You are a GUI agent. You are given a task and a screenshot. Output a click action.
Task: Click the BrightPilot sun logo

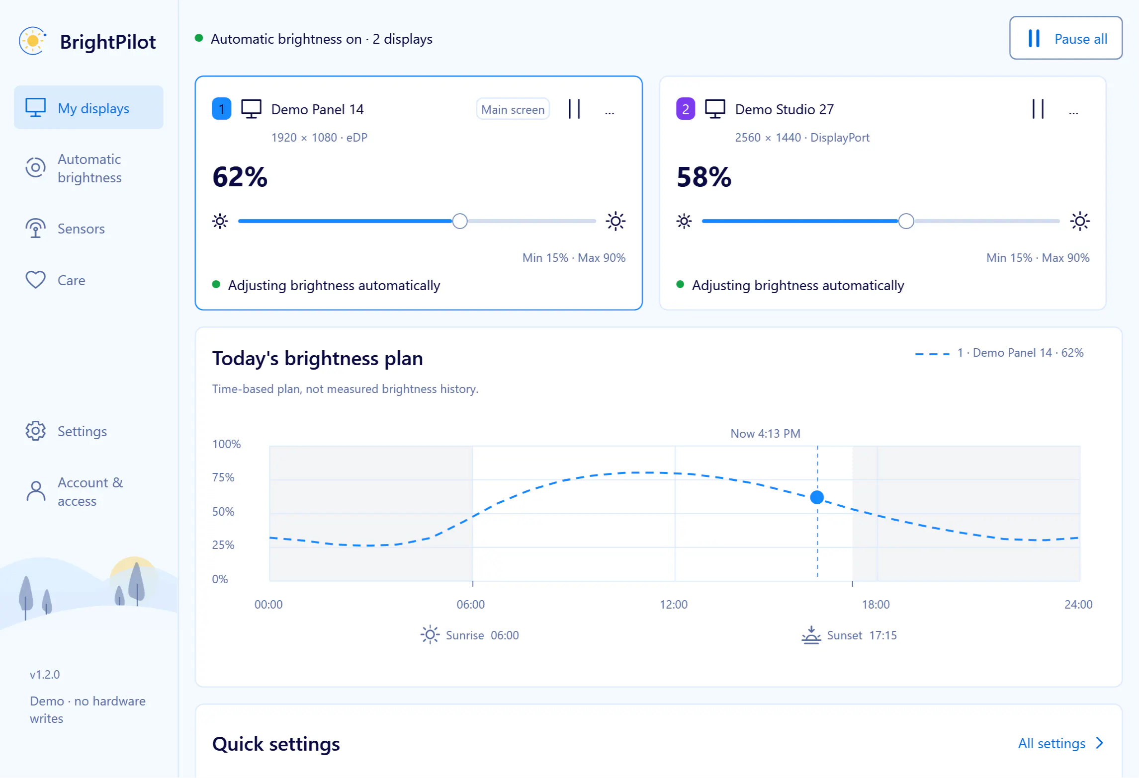click(x=33, y=41)
